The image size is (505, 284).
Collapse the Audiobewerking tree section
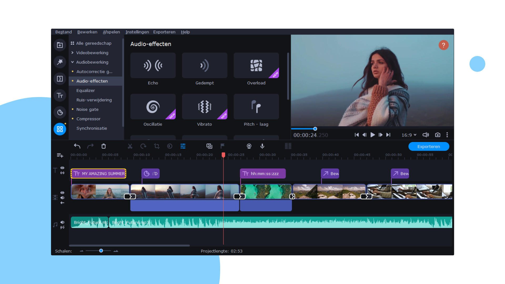tap(72, 62)
